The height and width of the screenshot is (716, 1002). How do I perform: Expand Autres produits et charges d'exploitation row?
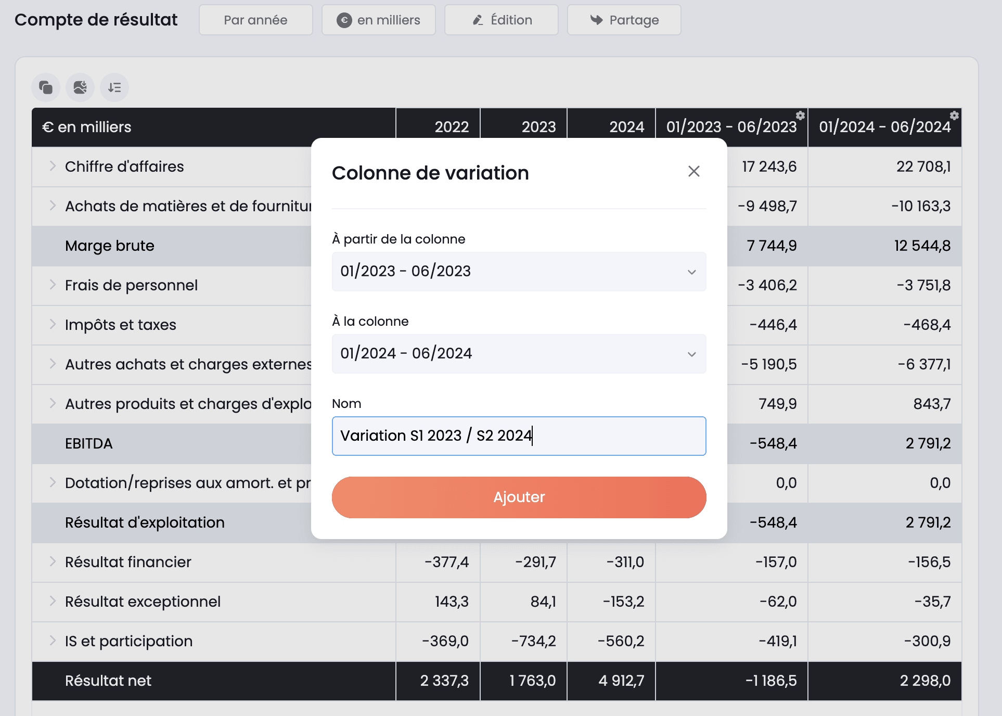tap(53, 403)
